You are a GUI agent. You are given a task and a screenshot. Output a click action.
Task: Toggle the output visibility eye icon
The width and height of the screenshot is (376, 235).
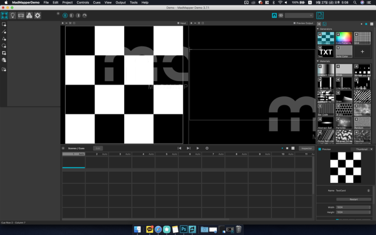click(281, 16)
